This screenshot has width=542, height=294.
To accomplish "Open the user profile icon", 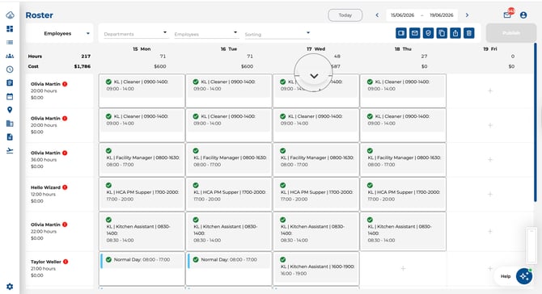I will click(523, 15).
